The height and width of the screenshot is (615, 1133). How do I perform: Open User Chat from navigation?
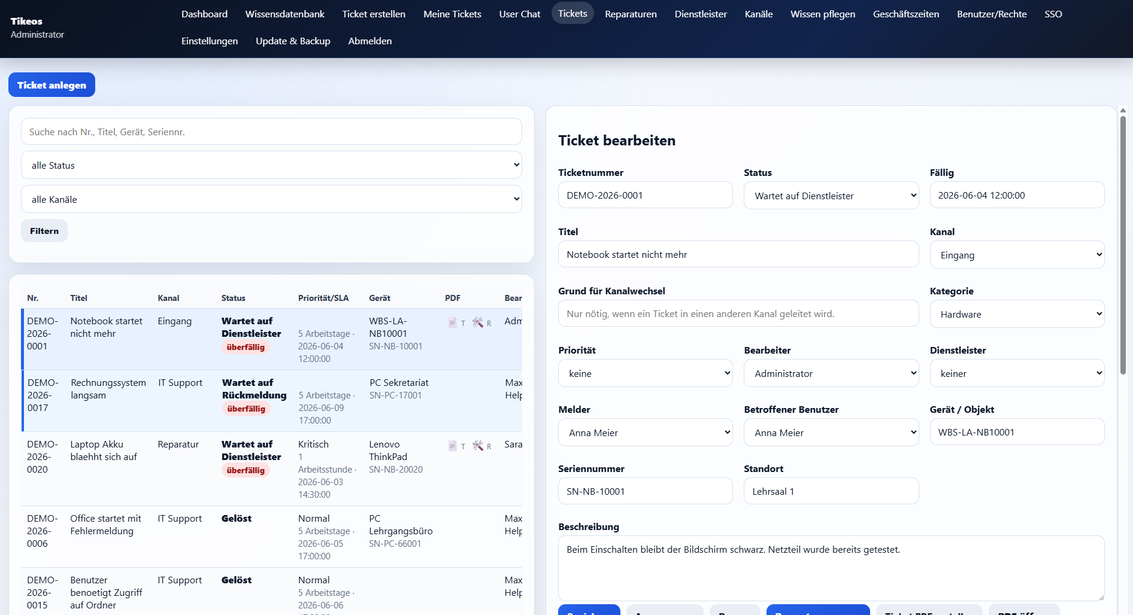click(x=520, y=14)
